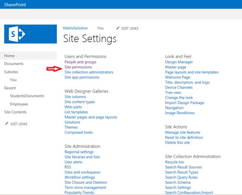The image size is (242, 195).
Task: Open the You subsite in left navigation
Action: click(x=13, y=80)
